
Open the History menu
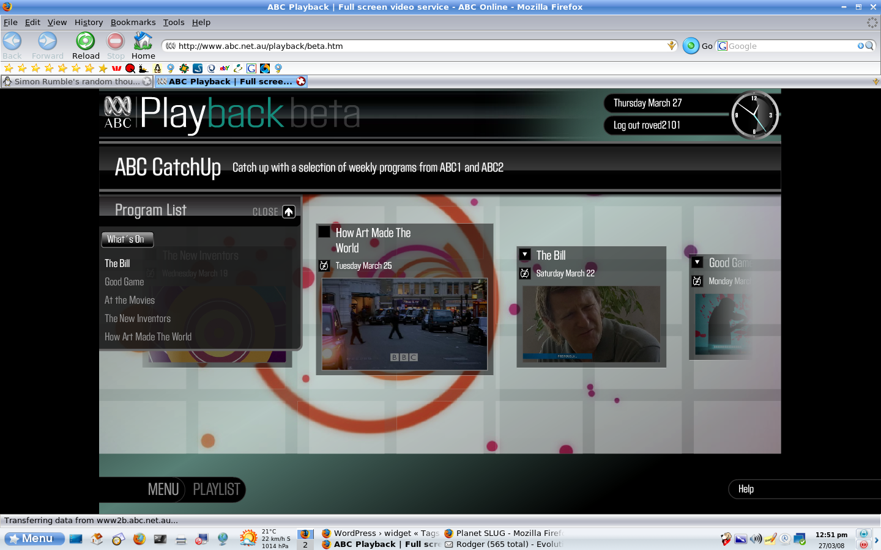coord(89,22)
